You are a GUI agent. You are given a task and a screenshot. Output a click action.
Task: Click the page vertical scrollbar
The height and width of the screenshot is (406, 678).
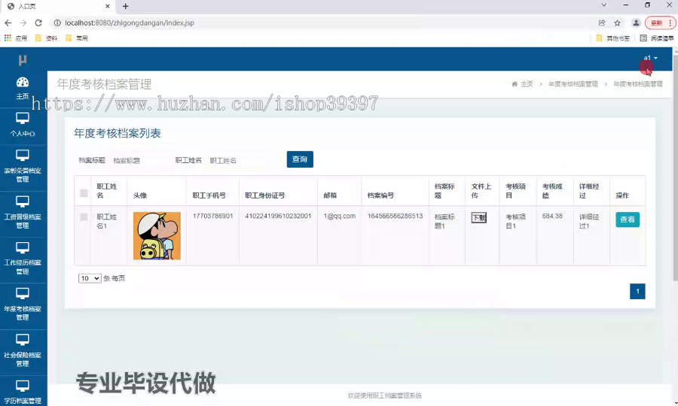(676, 168)
